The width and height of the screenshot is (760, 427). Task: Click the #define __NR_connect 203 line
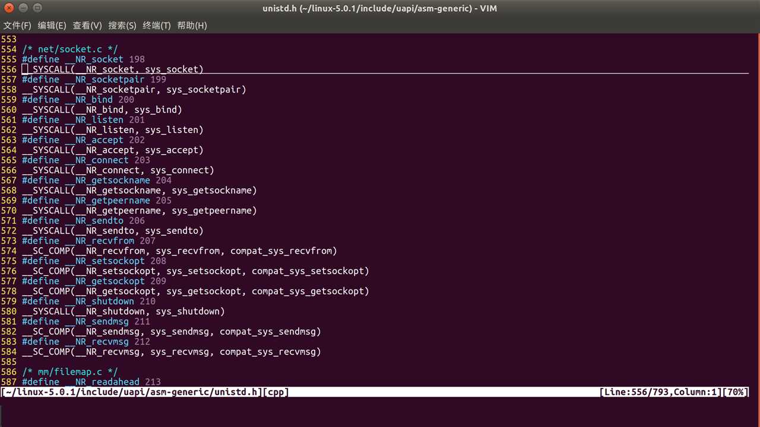[86, 160]
